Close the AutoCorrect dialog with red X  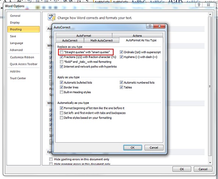[x=160, y=26]
